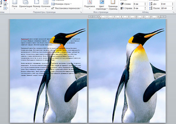176x124 pixels.
Task: Click the right indent Справа icon
Action: pos(122,8)
